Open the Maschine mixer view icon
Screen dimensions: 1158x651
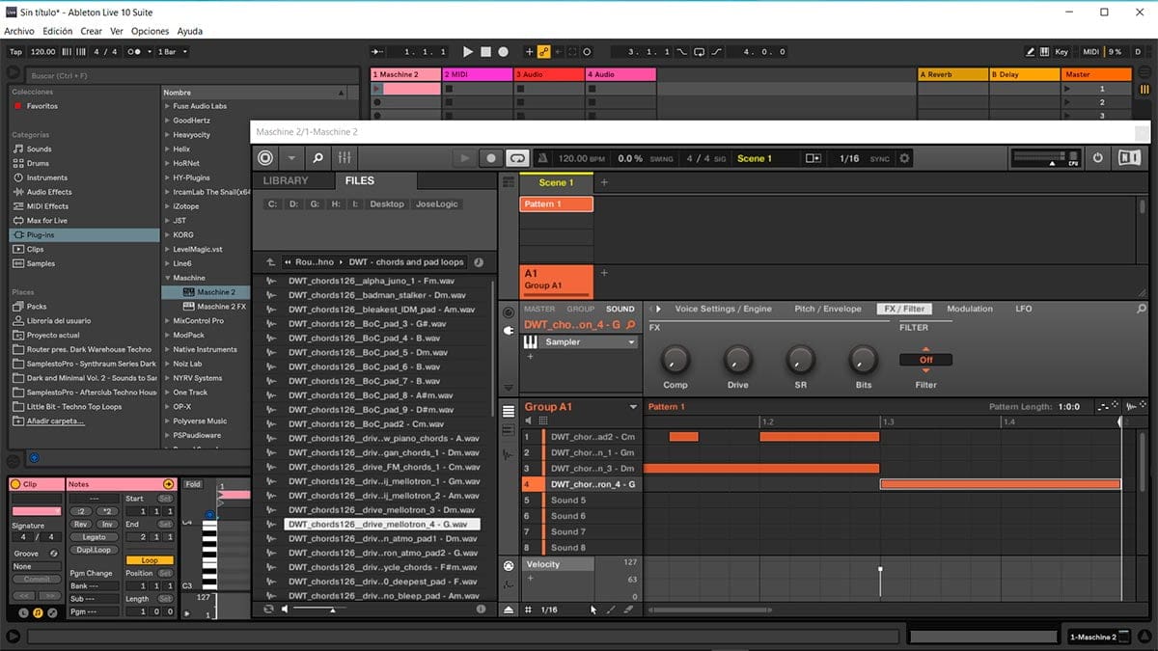point(344,158)
